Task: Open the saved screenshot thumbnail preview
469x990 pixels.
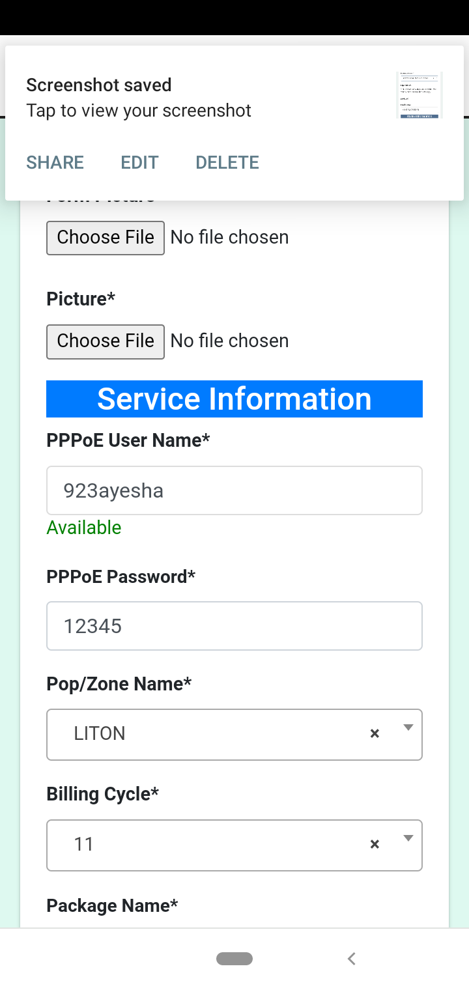Action: (419, 95)
